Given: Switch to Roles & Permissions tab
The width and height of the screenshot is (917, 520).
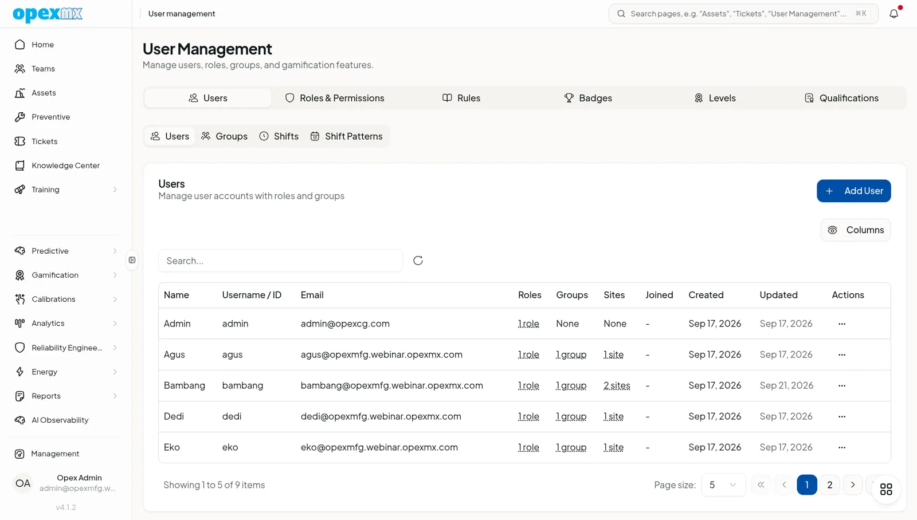Looking at the screenshot, I should (335, 98).
